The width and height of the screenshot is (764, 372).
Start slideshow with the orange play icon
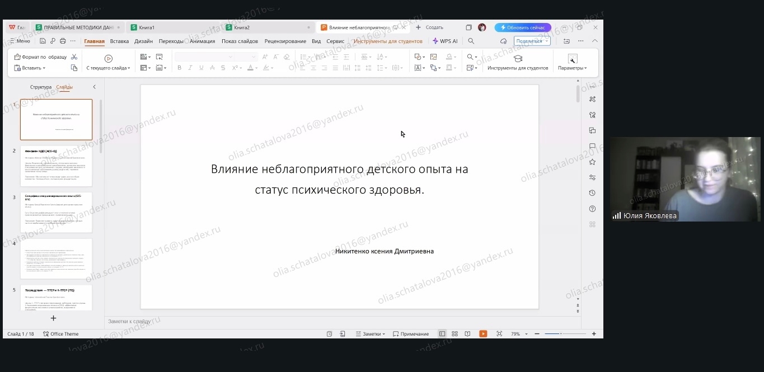pyautogui.click(x=482, y=334)
